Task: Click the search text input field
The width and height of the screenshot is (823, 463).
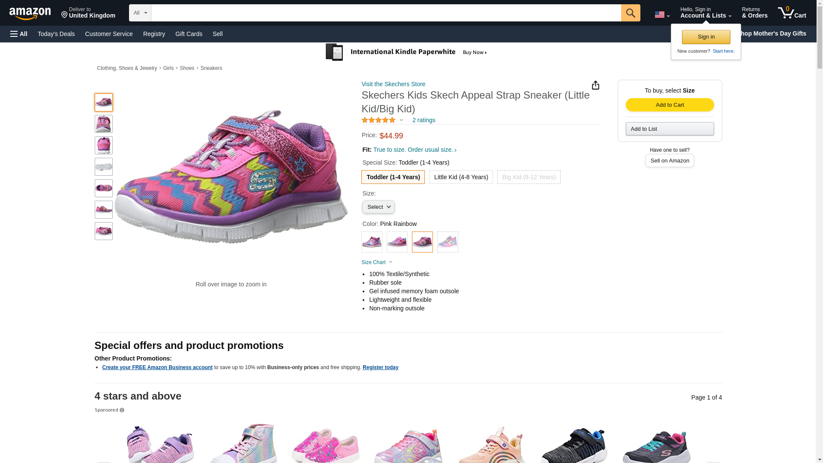Action: [386, 13]
